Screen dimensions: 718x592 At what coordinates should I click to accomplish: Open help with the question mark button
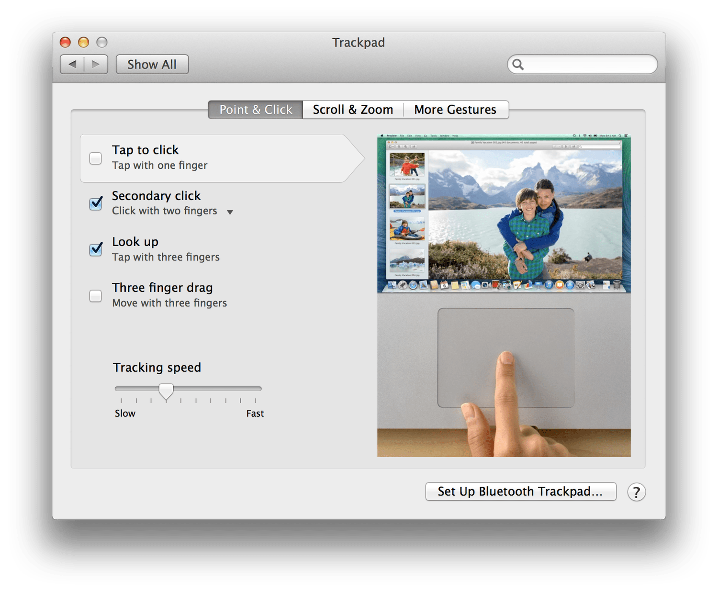click(636, 492)
